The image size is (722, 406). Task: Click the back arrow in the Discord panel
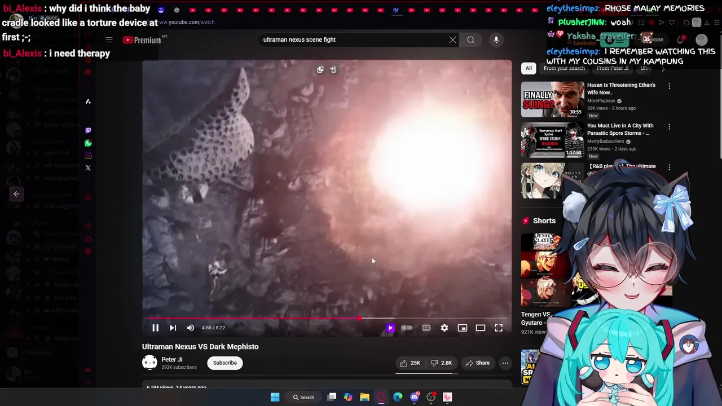click(16, 194)
